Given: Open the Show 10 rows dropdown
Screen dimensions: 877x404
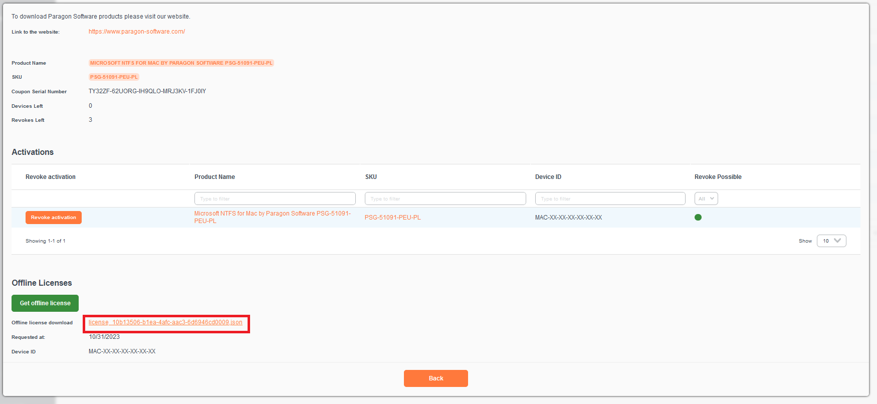Looking at the screenshot, I should 831,241.
